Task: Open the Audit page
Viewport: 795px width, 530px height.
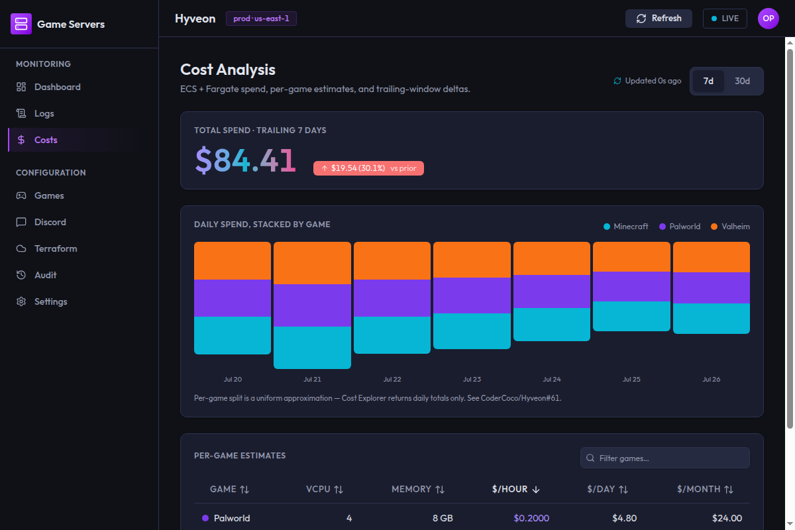Action: (x=79, y=275)
